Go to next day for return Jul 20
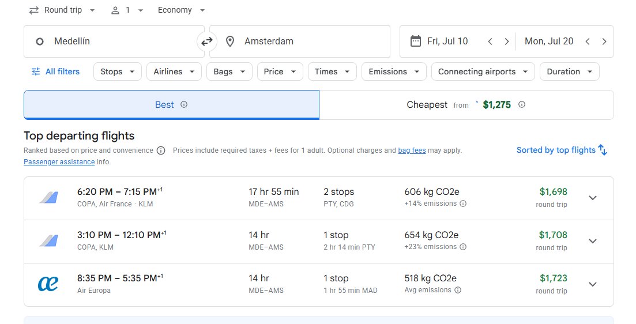Screen dimensions: 636x324 coord(604,42)
